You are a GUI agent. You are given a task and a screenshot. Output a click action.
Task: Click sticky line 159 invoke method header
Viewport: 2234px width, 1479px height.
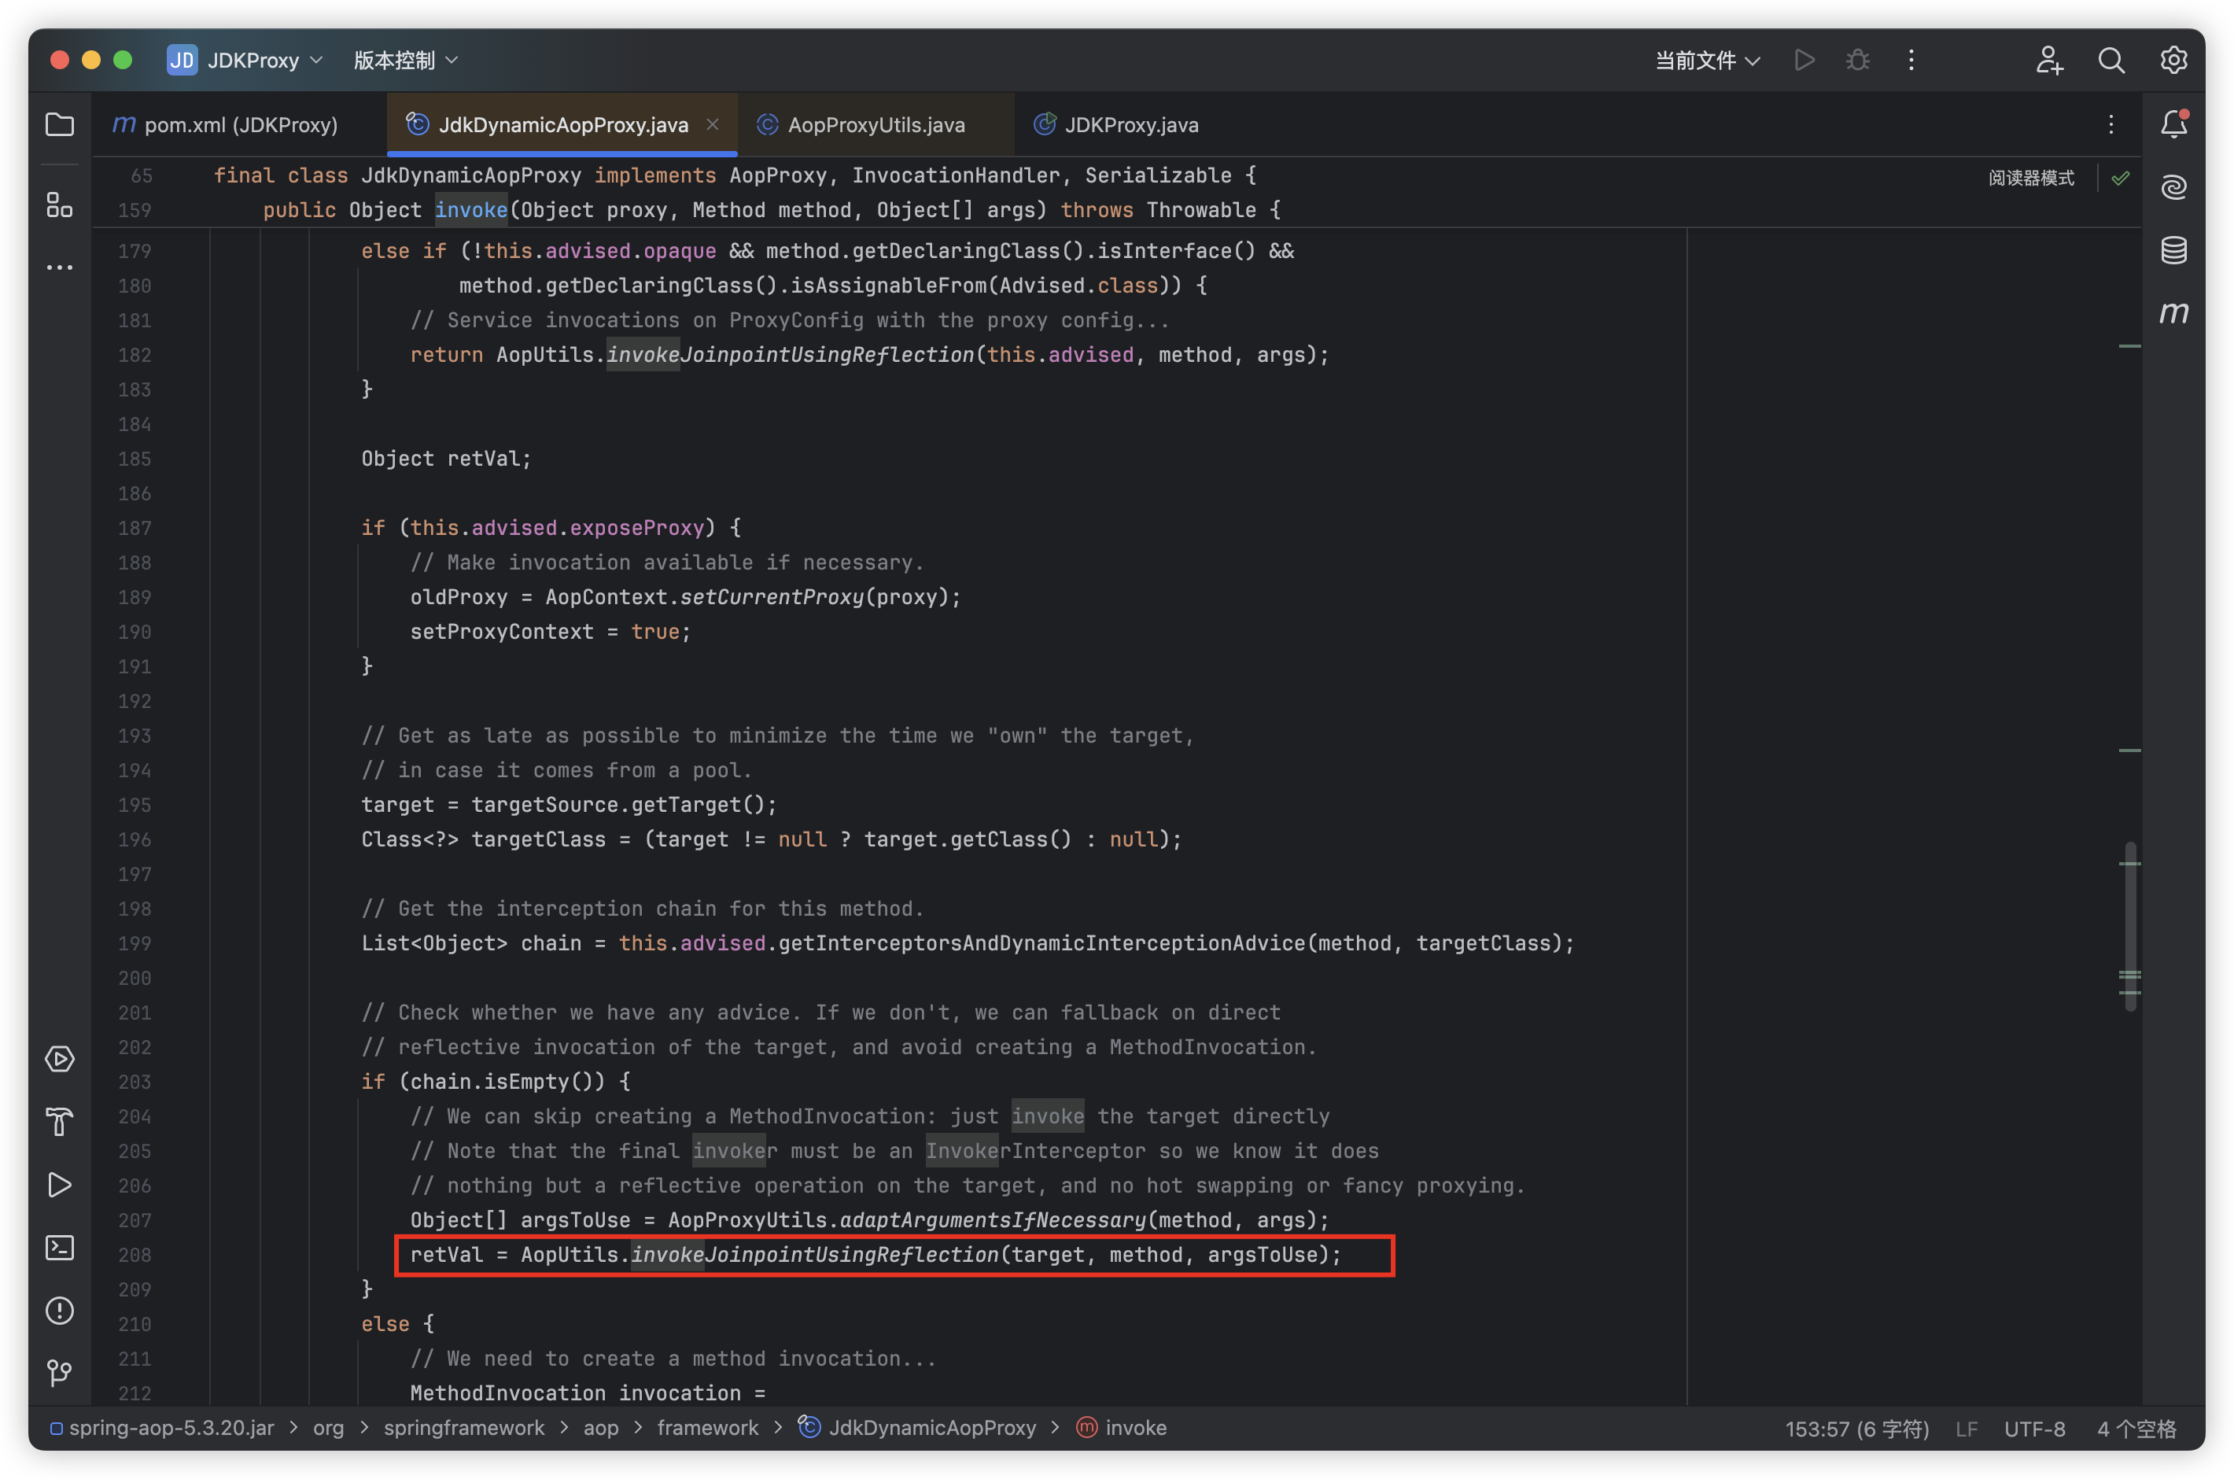coord(772,209)
